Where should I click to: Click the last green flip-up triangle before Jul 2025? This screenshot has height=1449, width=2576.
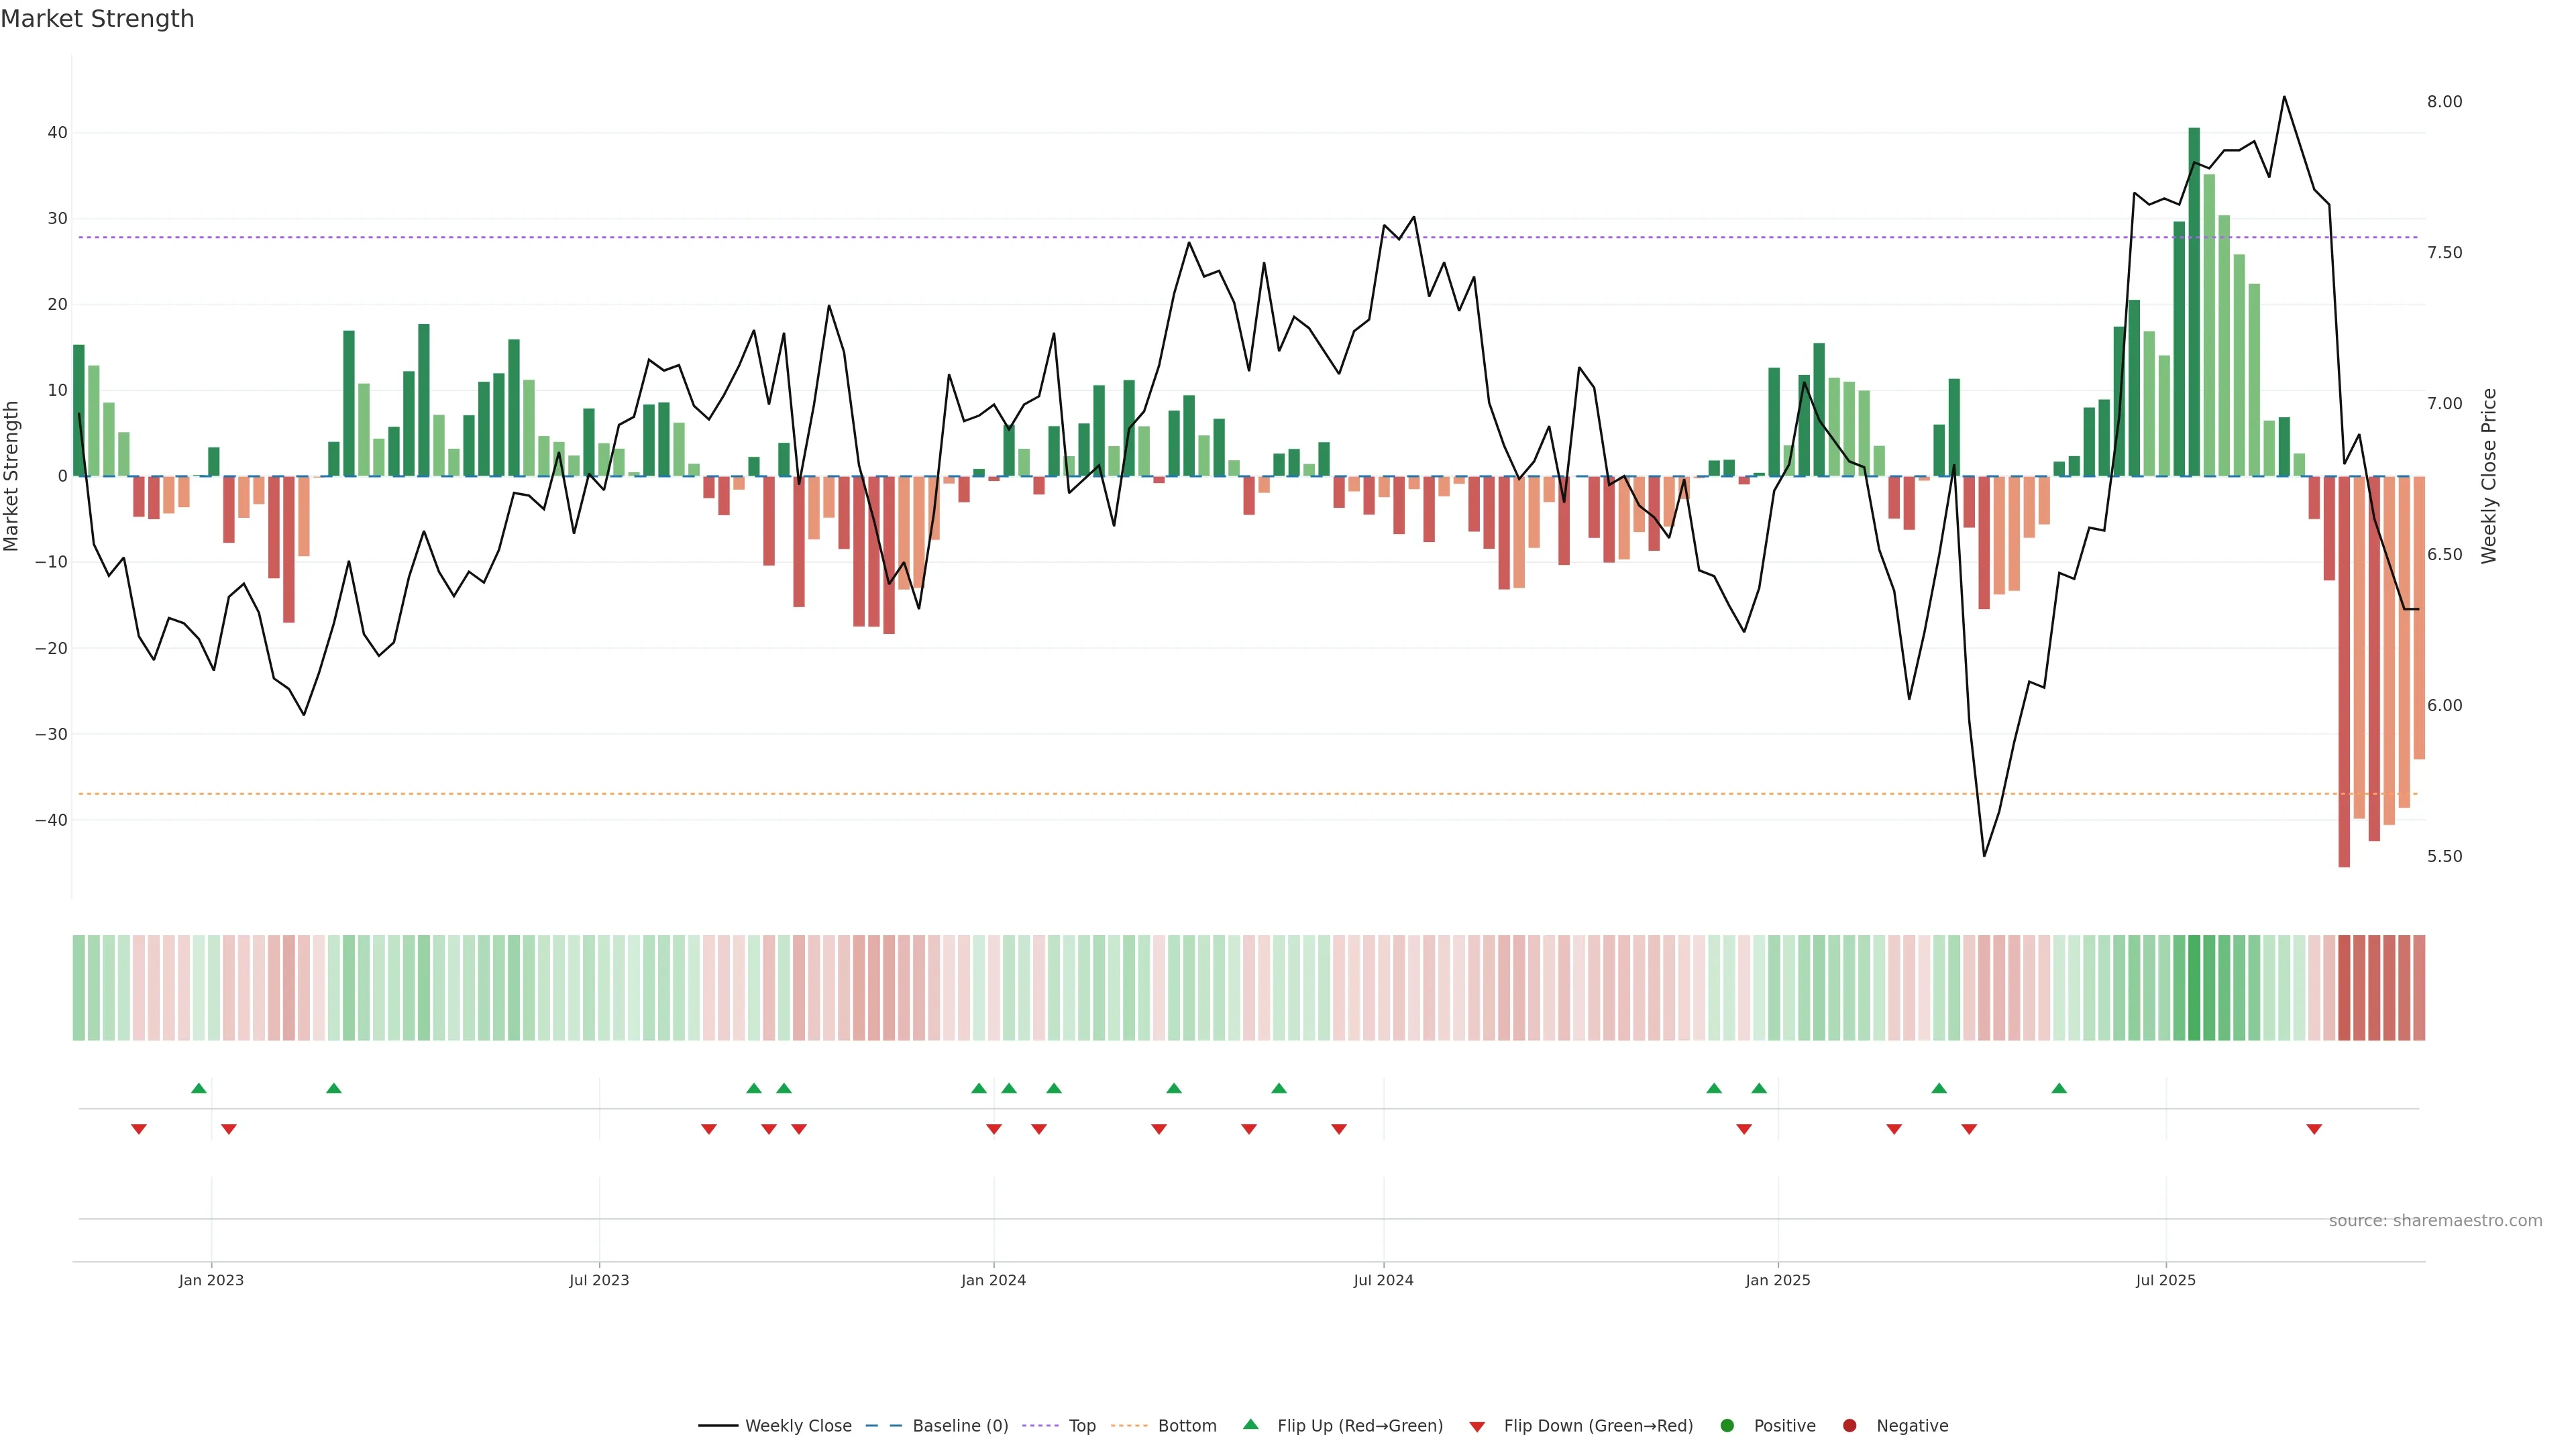2059,1088
